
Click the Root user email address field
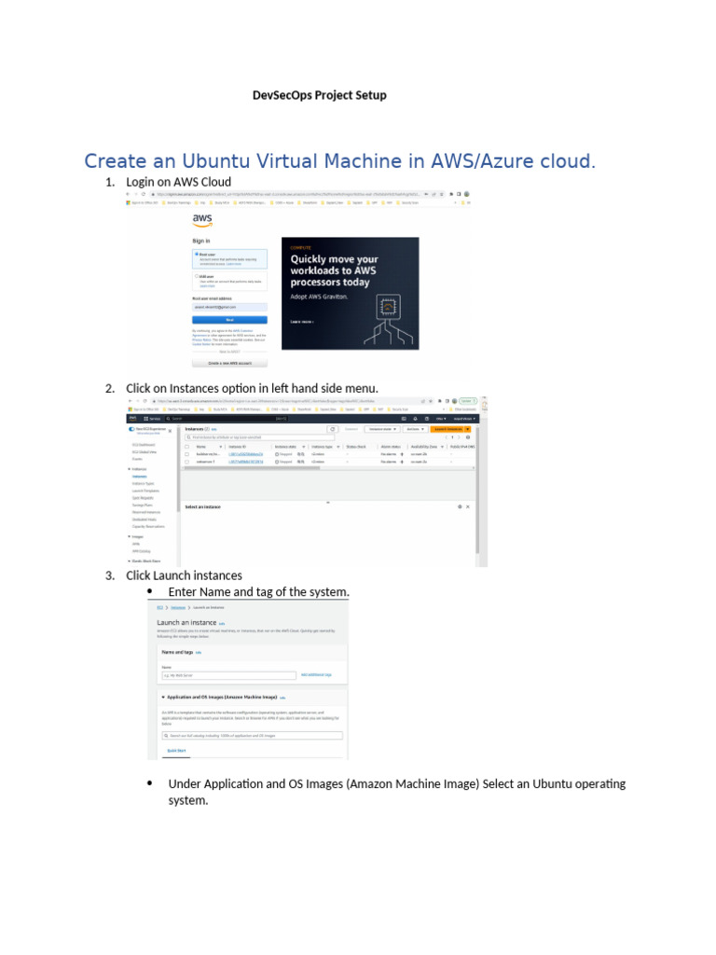click(229, 307)
